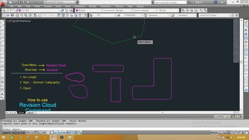
Task: Open the Windows Start button
Action: click(3, 137)
